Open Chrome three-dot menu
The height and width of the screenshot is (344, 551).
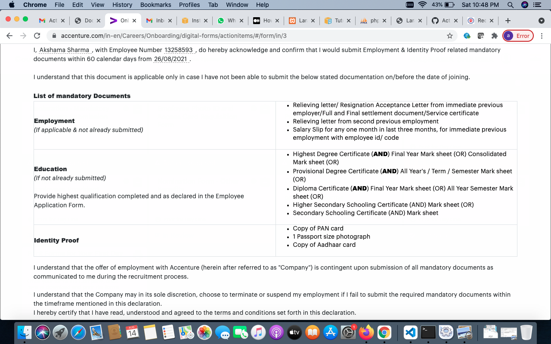(542, 36)
